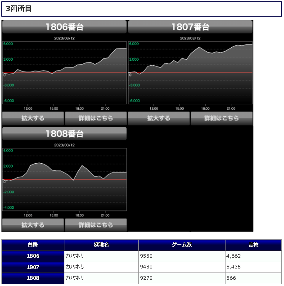Click the 4,000 axis label on 1808 graph
Screen dimensions: 284x286
click(8, 151)
